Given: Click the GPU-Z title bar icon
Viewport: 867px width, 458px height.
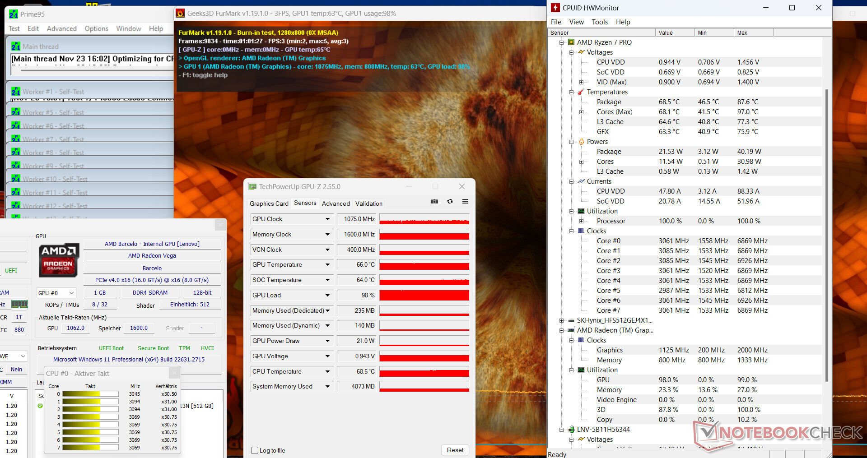Looking at the screenshot, I should point(252,186).
